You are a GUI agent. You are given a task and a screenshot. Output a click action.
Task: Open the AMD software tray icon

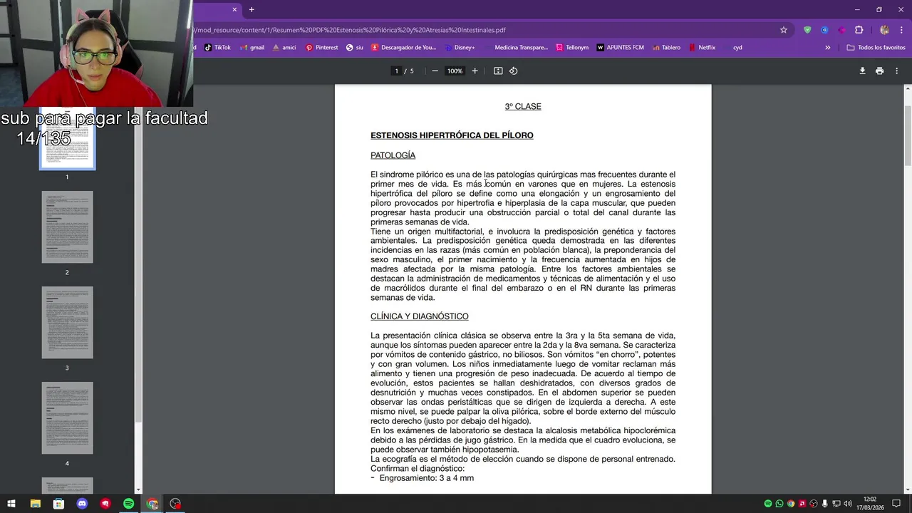pos(802,504)
